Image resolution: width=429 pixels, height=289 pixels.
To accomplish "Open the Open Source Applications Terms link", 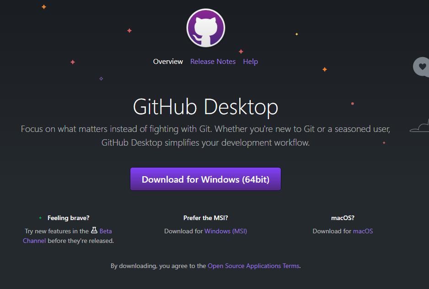I will 253,266.
